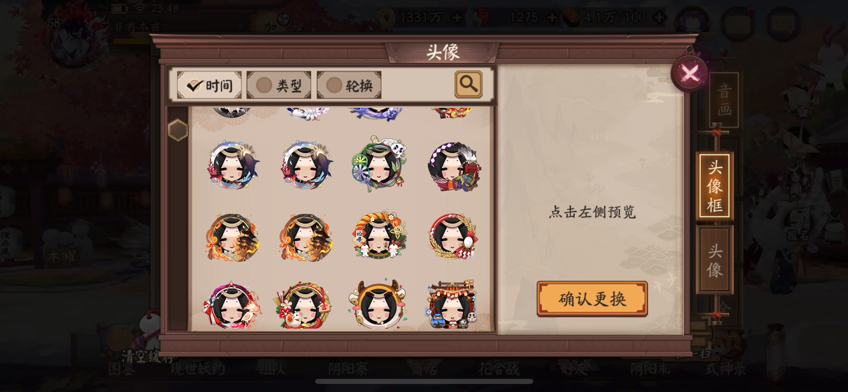
Task: Select the brown ox-horn avatar frame
Action: point(378,304)
